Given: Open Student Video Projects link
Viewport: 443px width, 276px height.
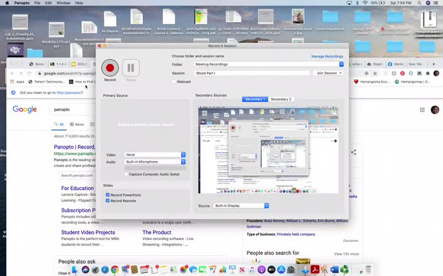Looking at the screenshot, I should [88, 233].
